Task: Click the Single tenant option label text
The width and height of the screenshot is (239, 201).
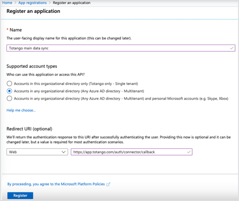Action: click(76, 84)
